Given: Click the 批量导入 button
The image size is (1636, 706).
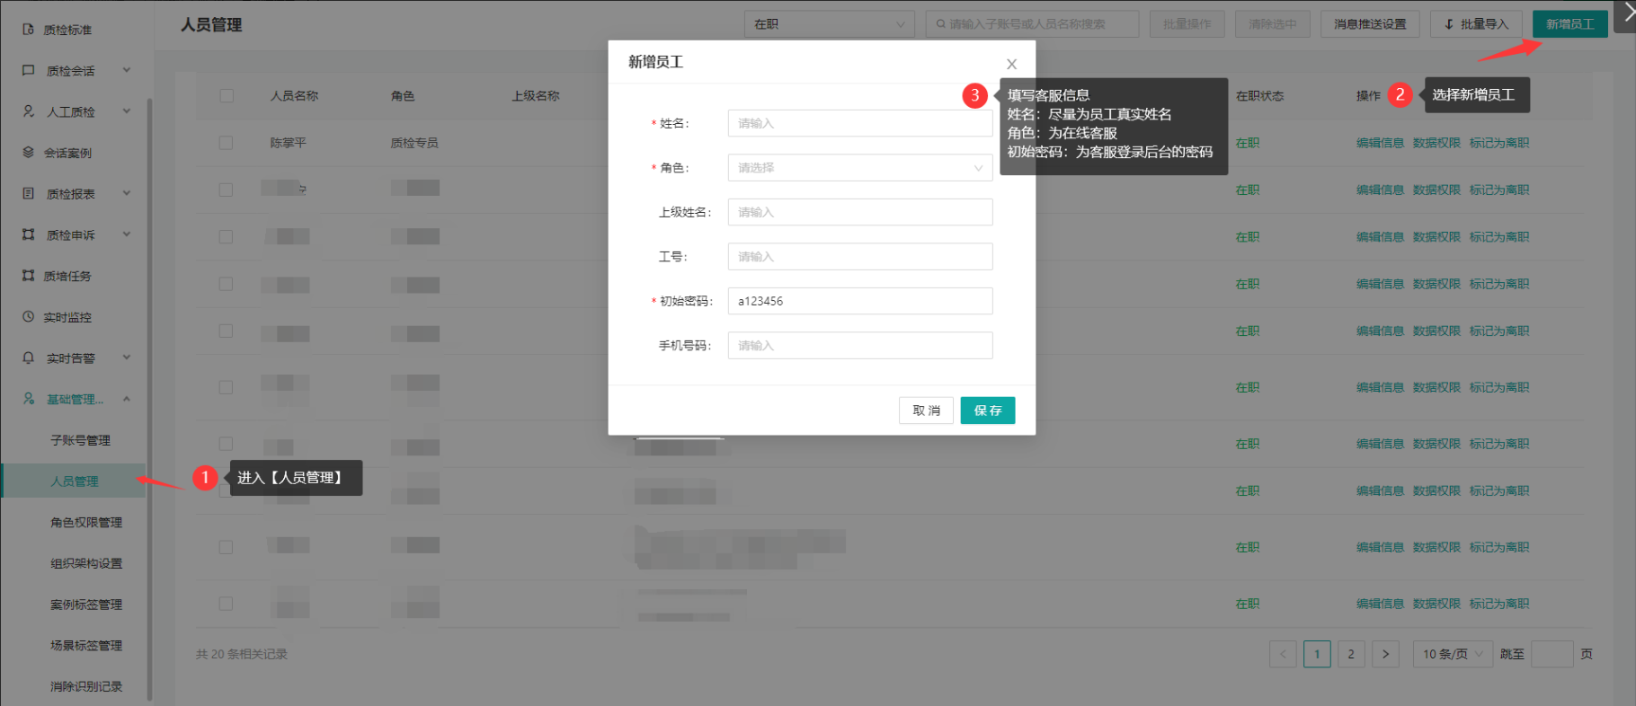Looking at the screenshot, I should tap(1476, 24).
